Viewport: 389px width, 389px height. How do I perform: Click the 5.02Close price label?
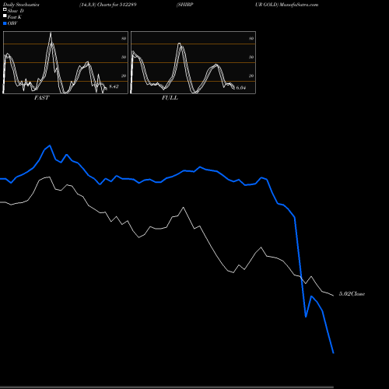[x=352, y=294]
